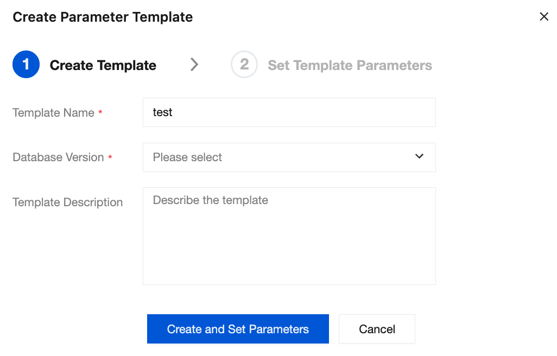Click the step 2 circle icon
The image size is (557, 356).
point(244,65)
